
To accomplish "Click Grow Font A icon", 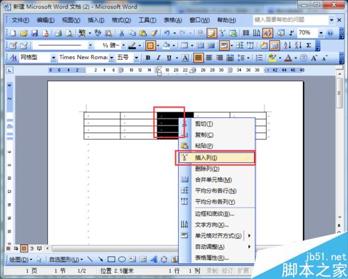I will click(x=314, y=58).
